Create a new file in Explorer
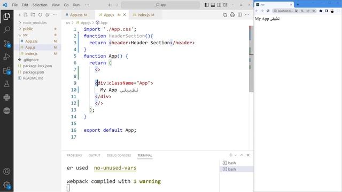 (26, 15)
